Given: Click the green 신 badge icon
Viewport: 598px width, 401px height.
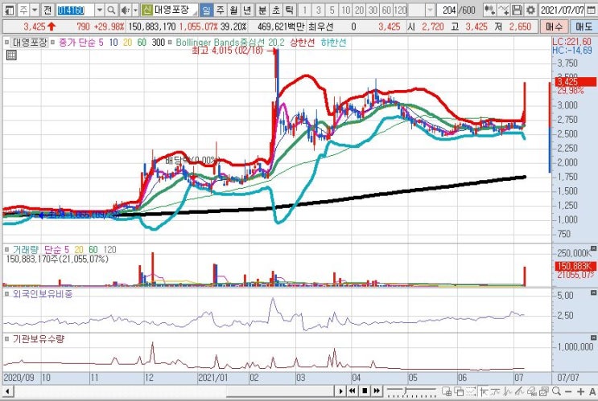Looking at the screenshot, I should pyautogui.click(x=146, y=10).
